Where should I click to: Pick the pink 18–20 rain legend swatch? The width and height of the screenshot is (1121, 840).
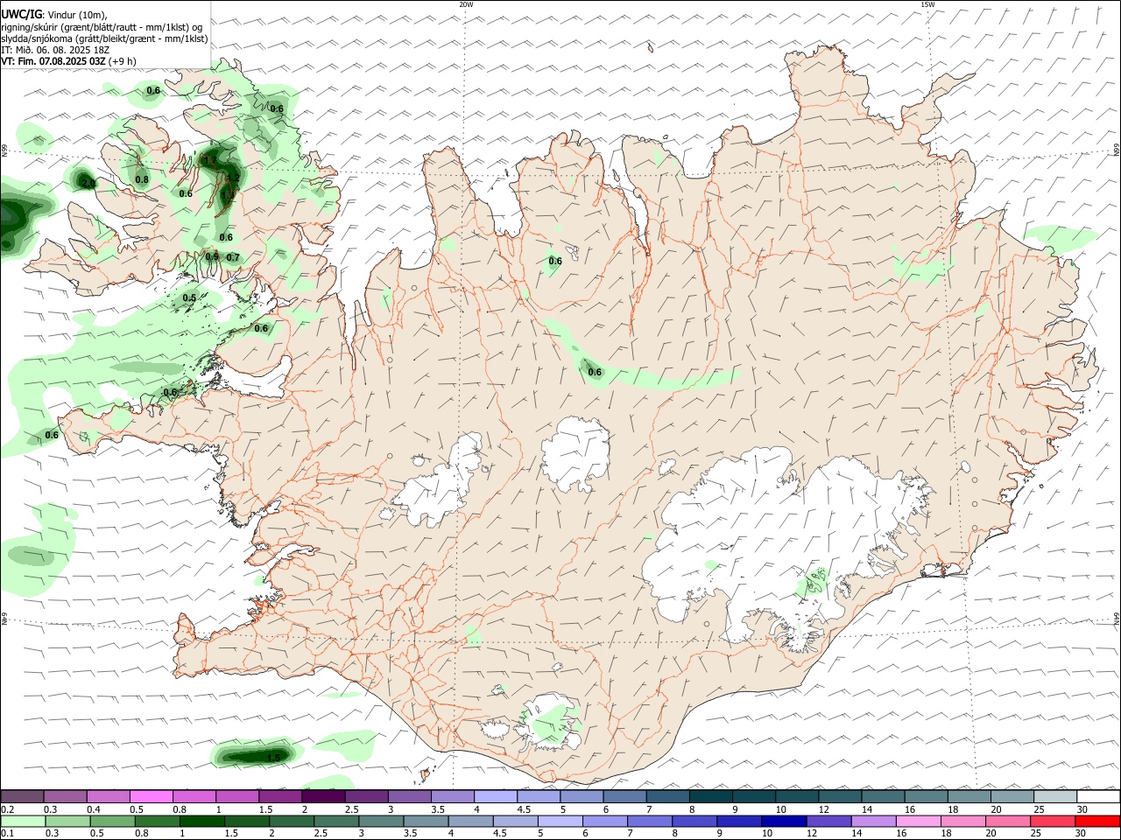(963, 822)
